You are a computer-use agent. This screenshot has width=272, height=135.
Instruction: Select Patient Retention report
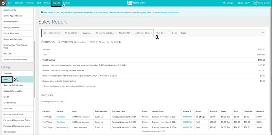coord(17,22)
